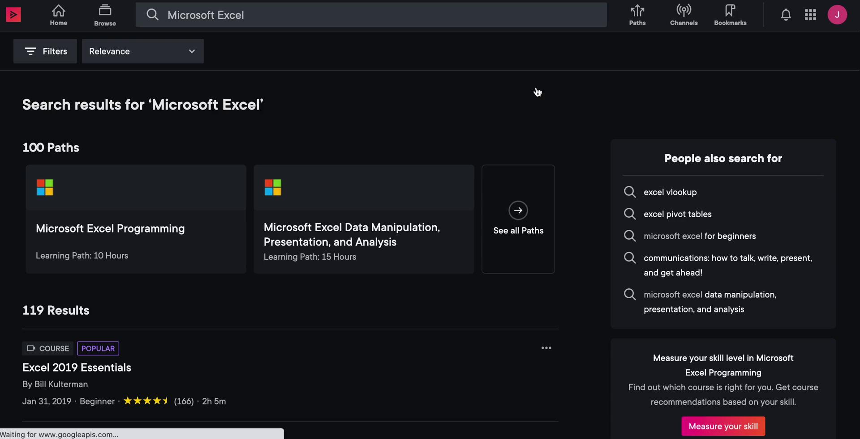Image resolution: width=860 pixels, height=439 pixels.
Task: Click author name 'By Bill Kulterman'
Action: (x=55, y=384)
